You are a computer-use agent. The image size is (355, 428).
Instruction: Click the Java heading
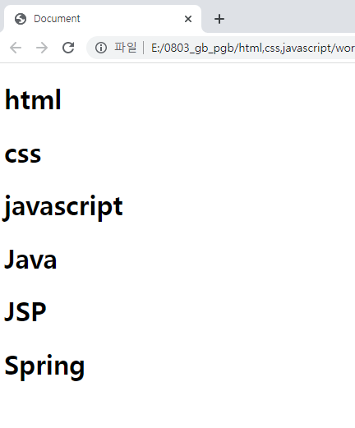click(30, 259)
